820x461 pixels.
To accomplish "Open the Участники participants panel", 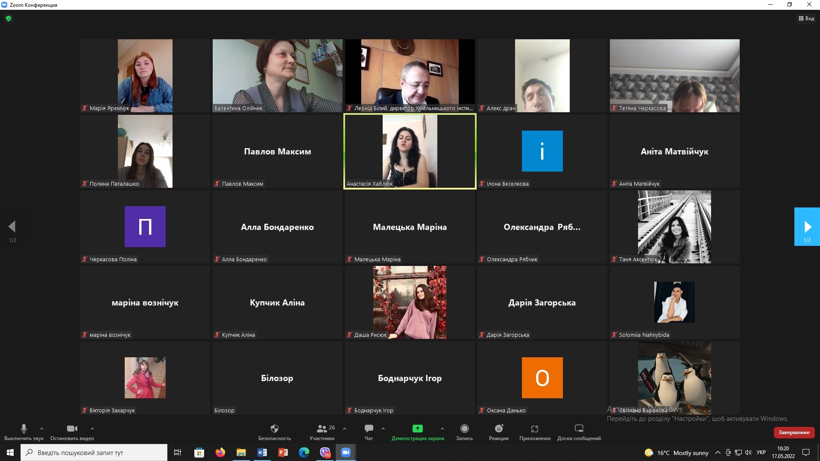I will point(322,429).
